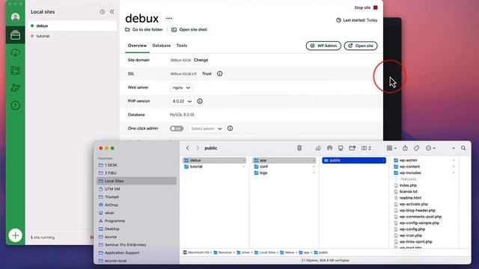Click Go to site folder

[x=144, y=30]
